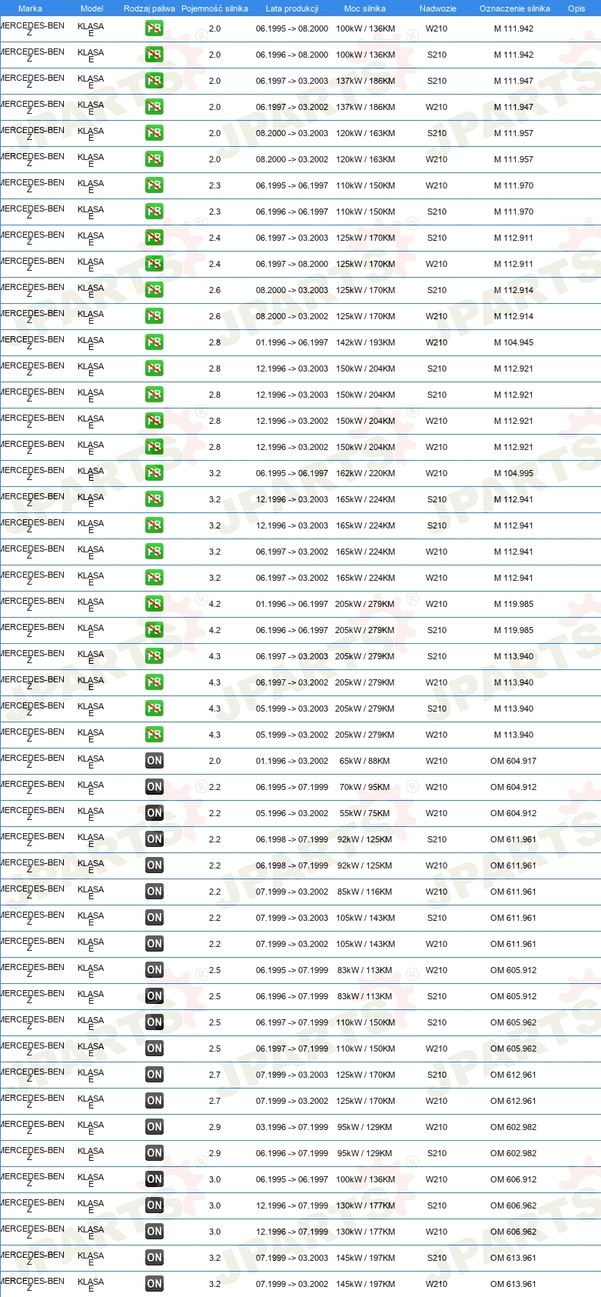Click the Marka column header
This screenshot has height=1297, width=601.
[30, 8]
